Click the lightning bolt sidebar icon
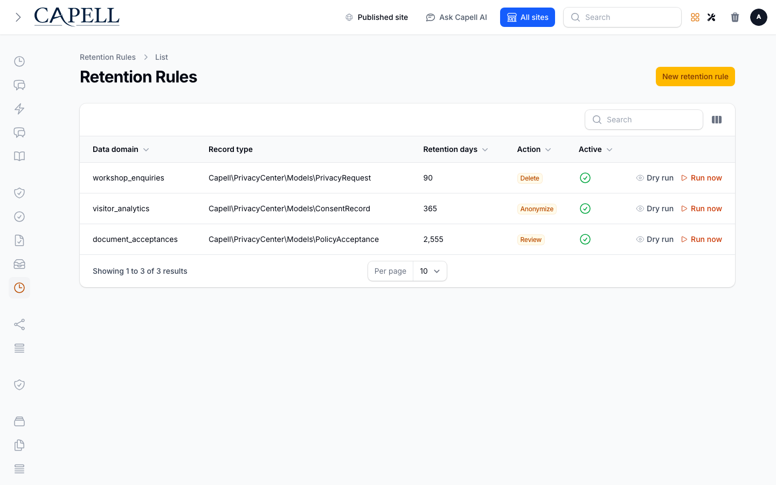 pos(19,109)
